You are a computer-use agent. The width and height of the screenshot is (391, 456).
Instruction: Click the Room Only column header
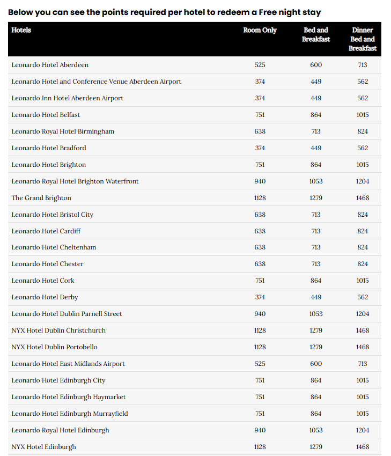[260, 30]
